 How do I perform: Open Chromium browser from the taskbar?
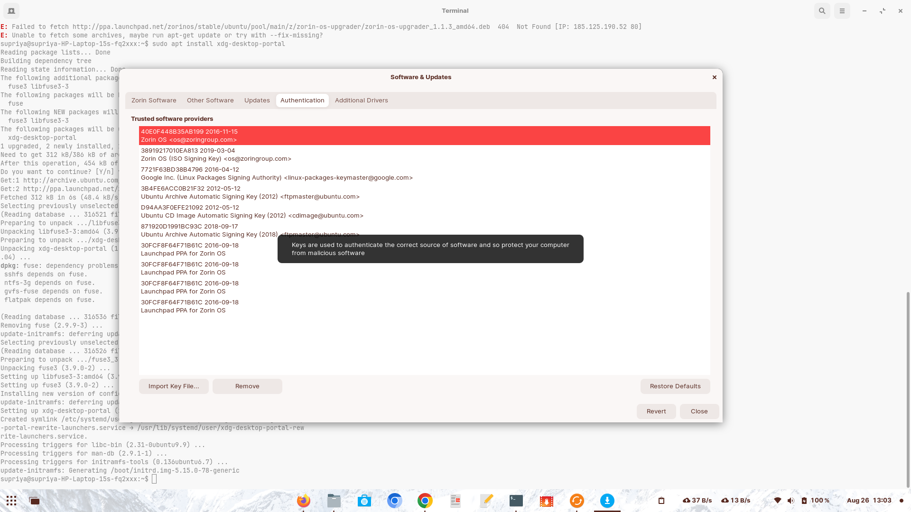(x=395, y=501)
